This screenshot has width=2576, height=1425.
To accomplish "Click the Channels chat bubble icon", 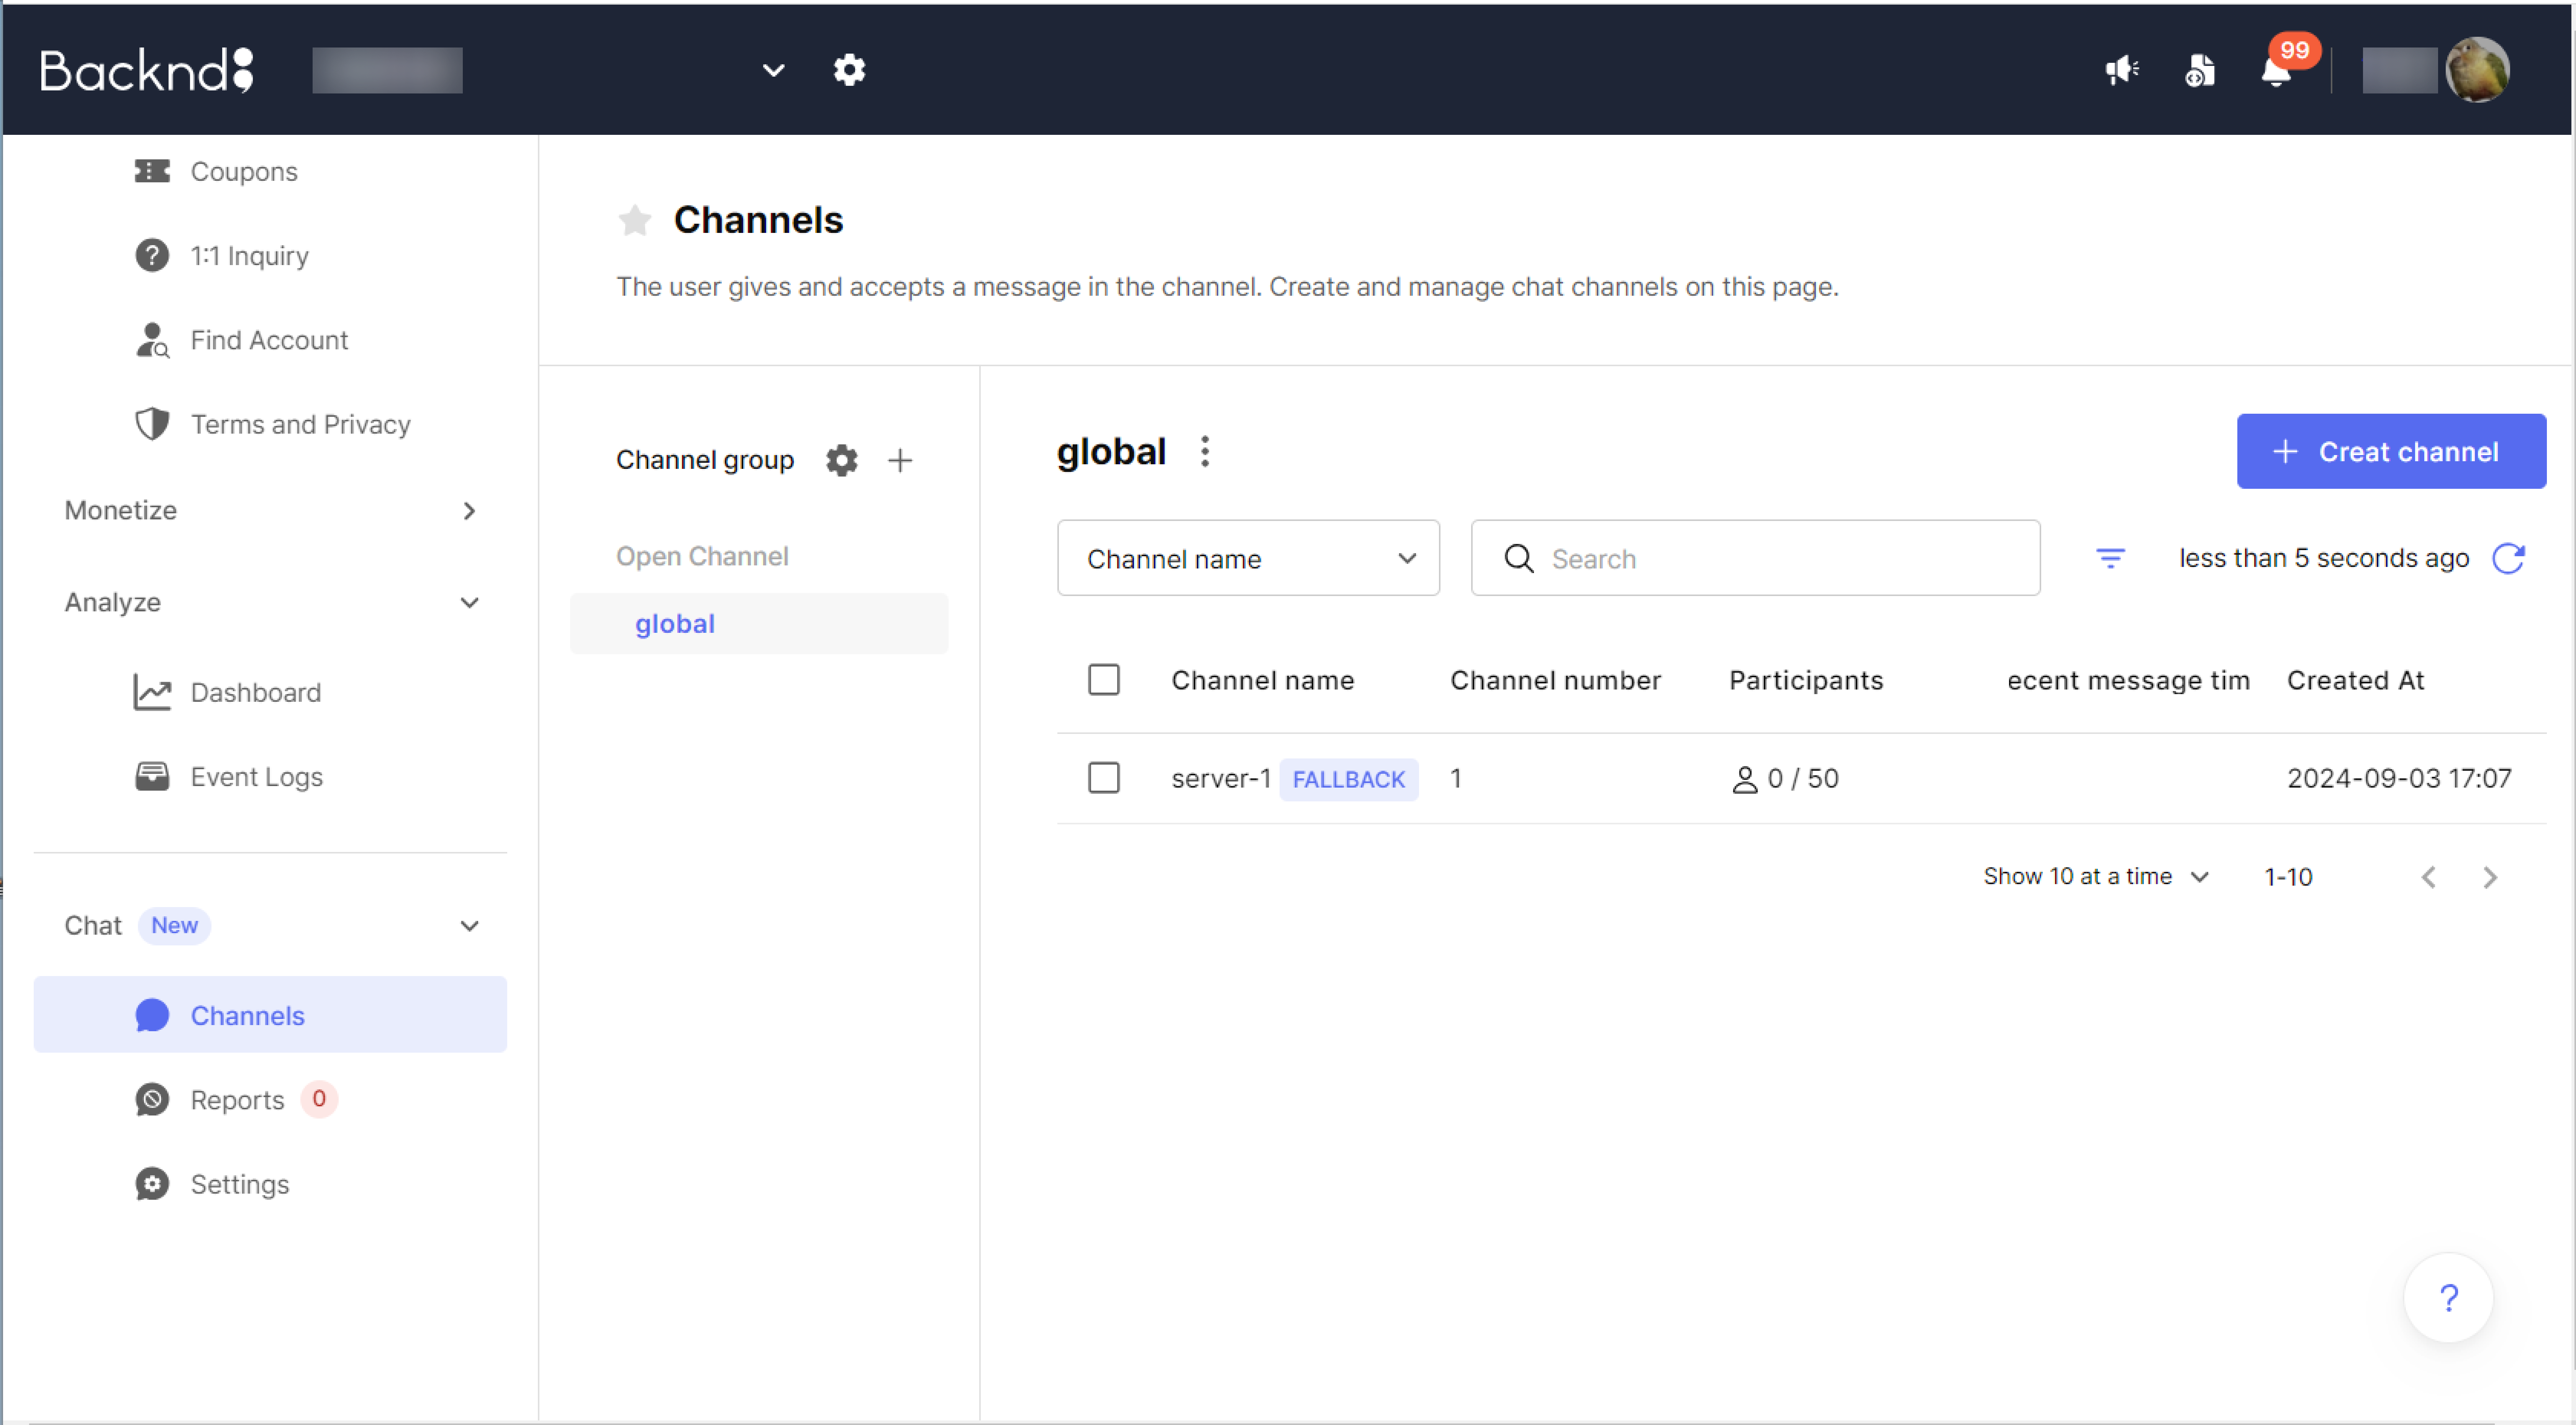I will [x=152, y=1015].
